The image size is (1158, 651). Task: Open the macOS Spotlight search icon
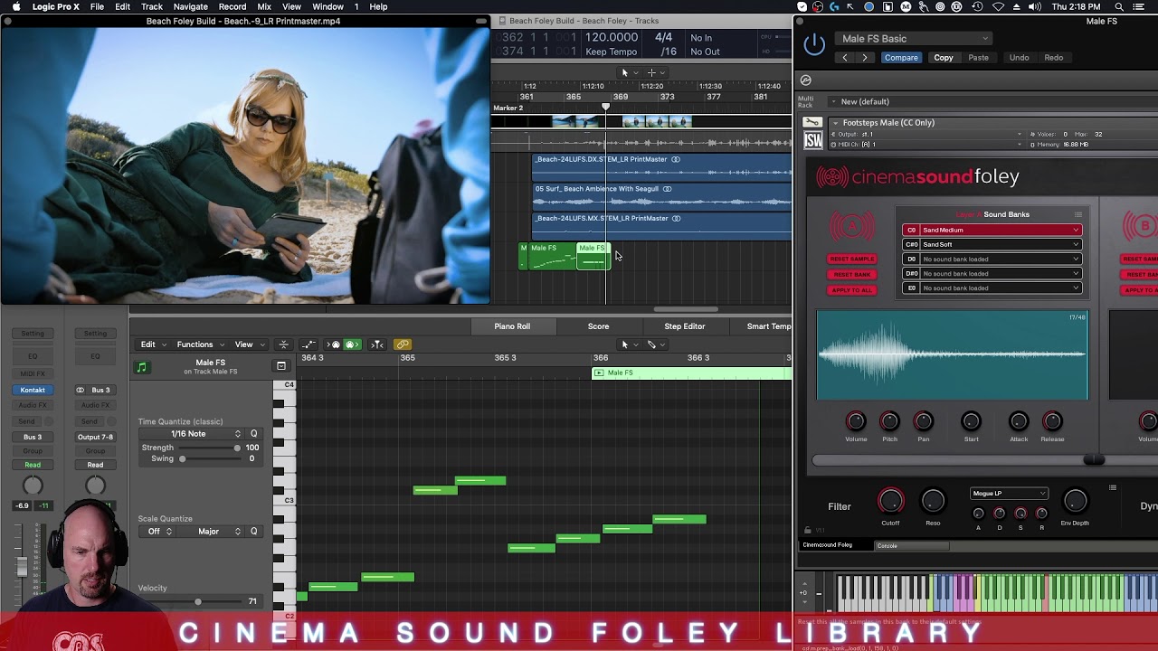click(x=1119, y=7)
